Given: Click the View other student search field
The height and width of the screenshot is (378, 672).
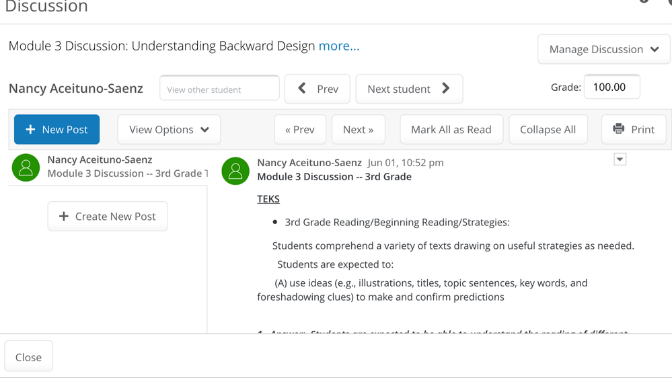Looking at the screenshot, I should pos(219,89).
